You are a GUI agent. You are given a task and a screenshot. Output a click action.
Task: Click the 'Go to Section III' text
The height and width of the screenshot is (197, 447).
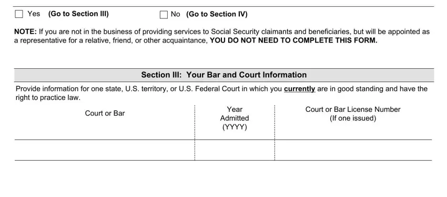[78, 14]
